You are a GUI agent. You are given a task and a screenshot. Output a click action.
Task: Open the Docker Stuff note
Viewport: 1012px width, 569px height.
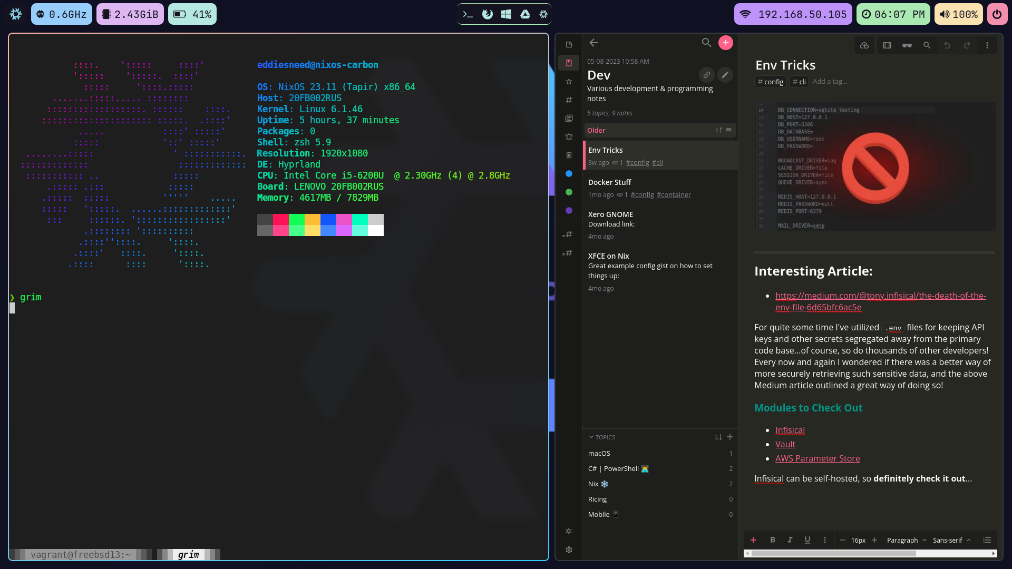[609, 182]
